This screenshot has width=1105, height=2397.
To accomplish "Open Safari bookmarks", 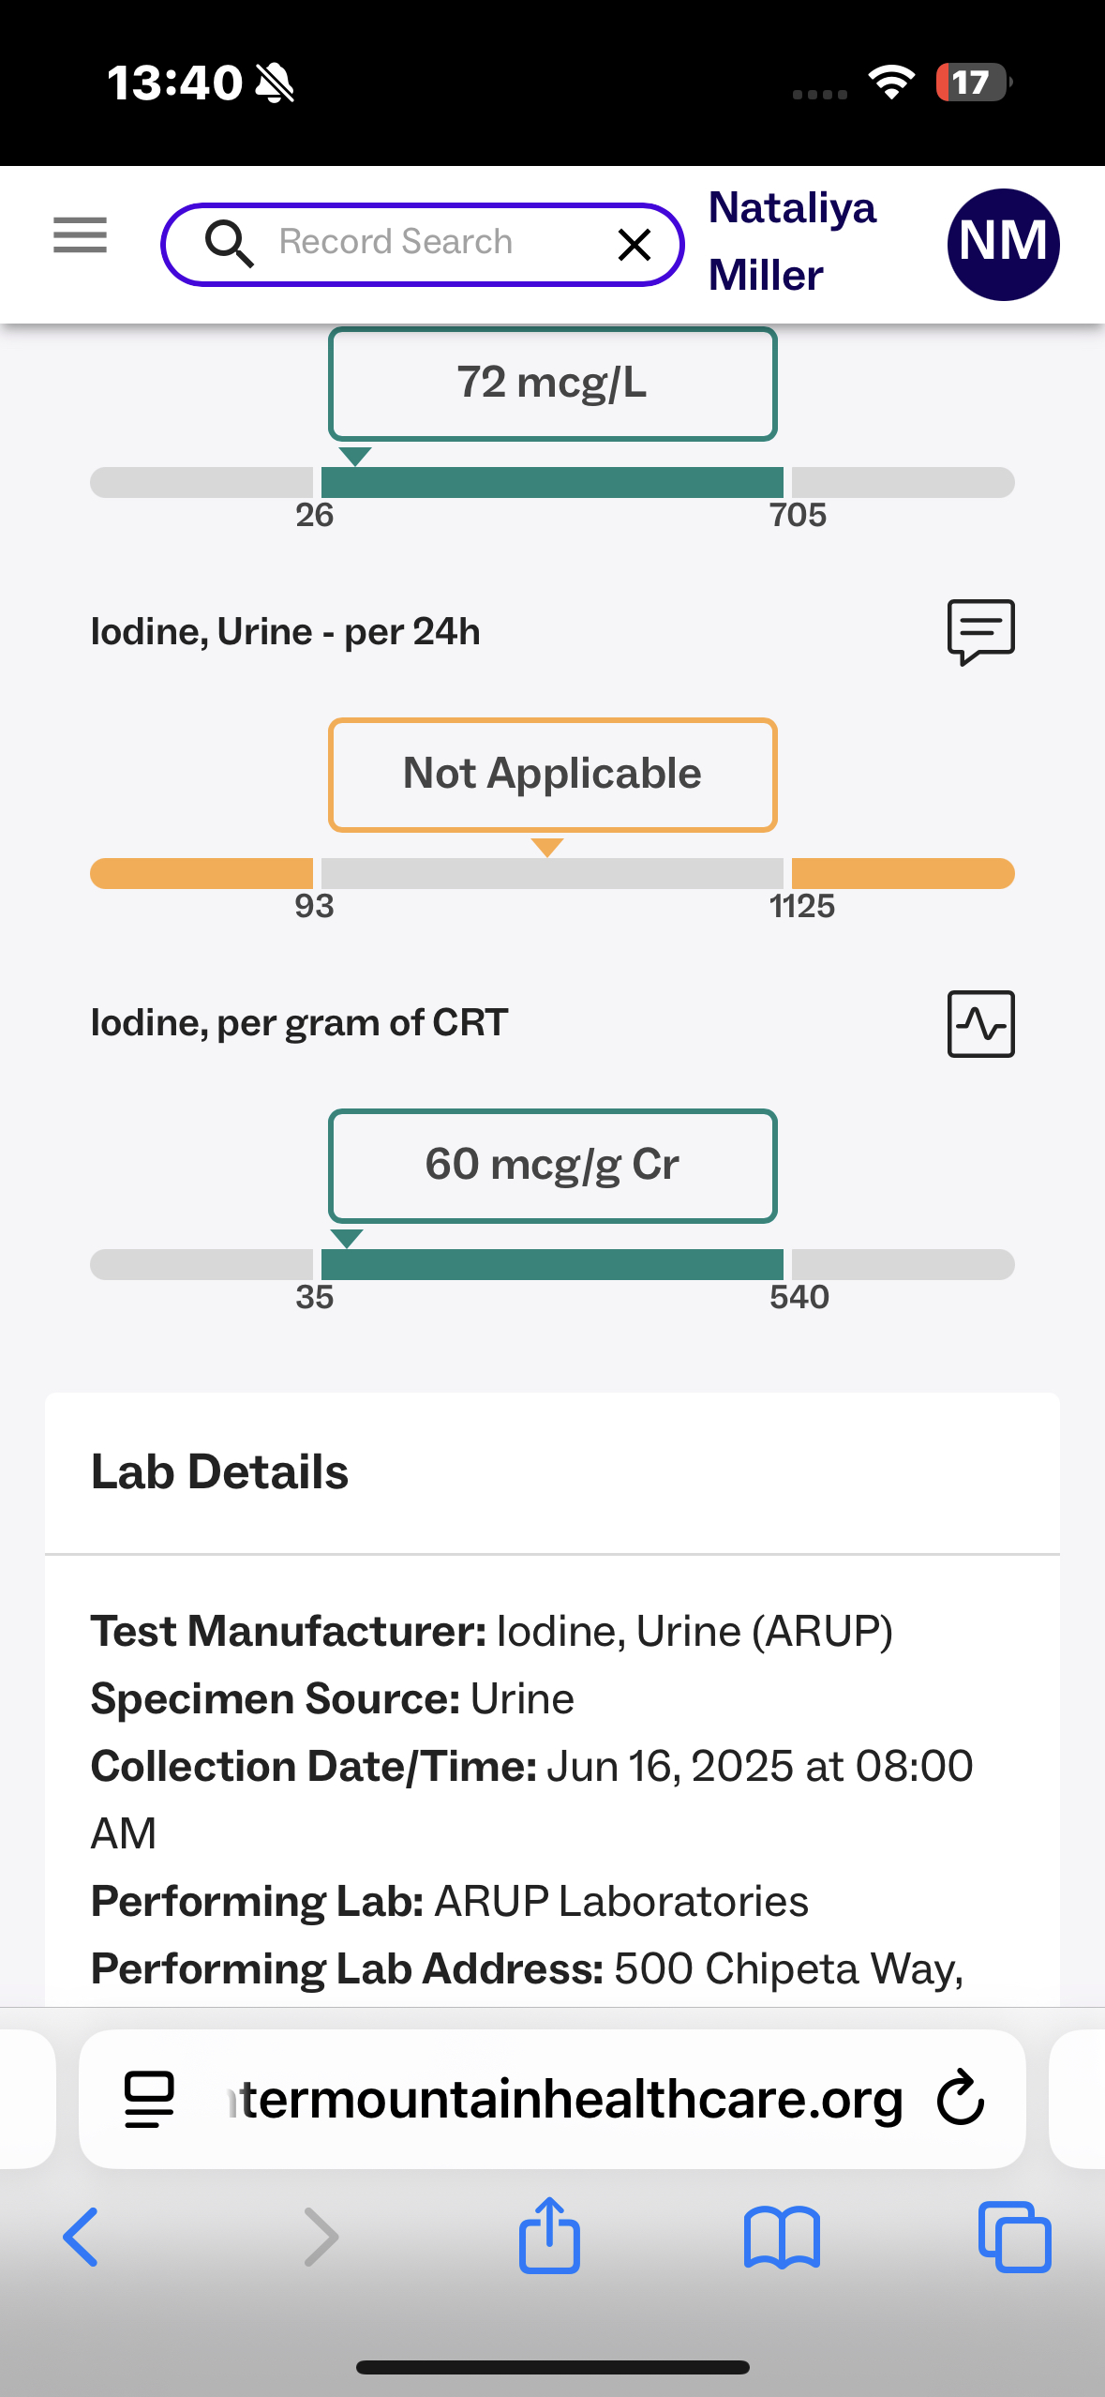I will coord(782,2237).
